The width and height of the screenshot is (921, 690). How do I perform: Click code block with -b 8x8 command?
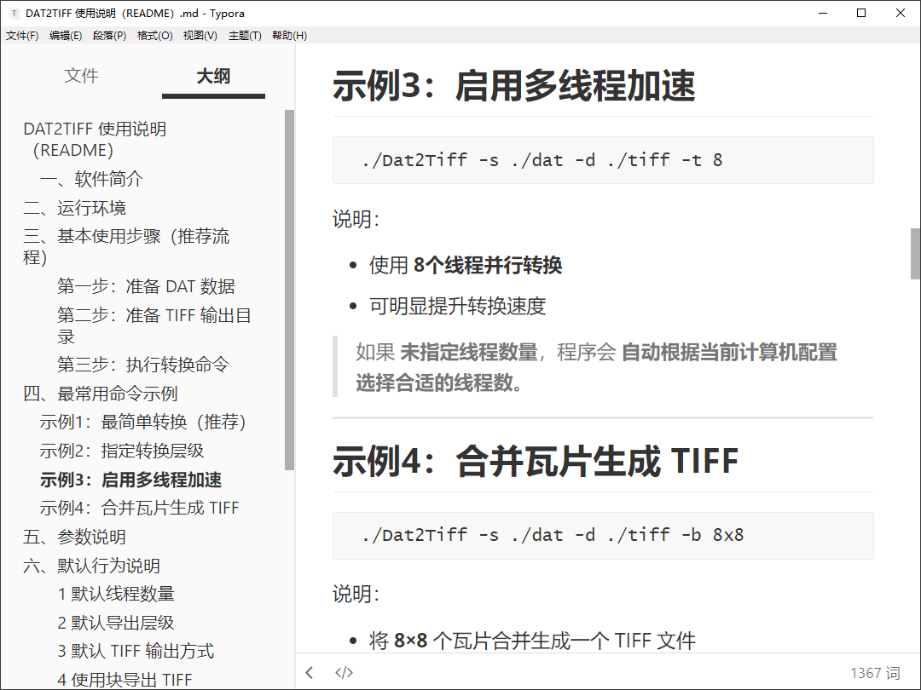point(603,535)
